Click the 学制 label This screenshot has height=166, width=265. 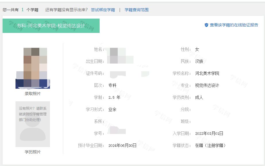tap(99, 97)
